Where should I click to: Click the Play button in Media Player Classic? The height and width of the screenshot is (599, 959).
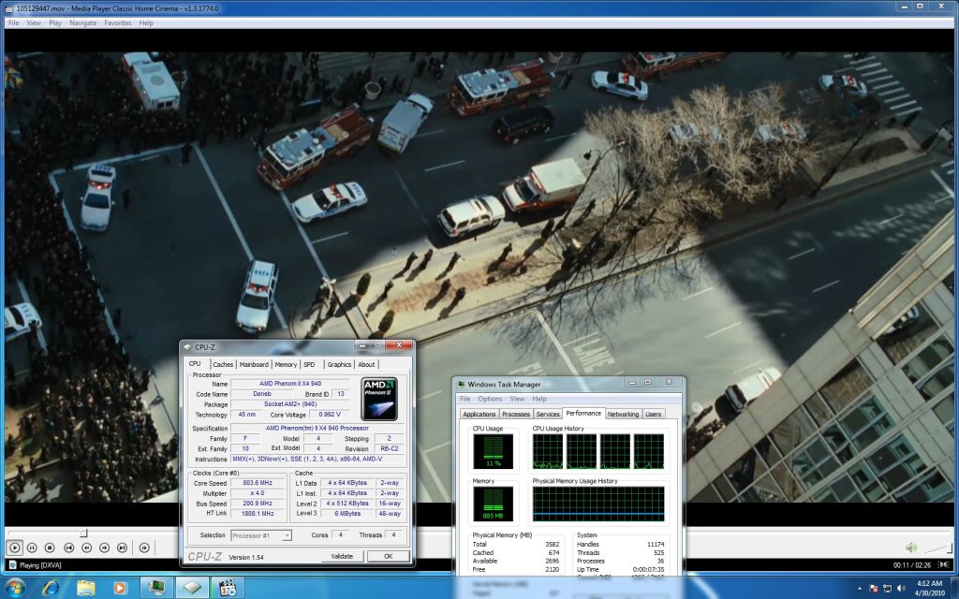15,548
